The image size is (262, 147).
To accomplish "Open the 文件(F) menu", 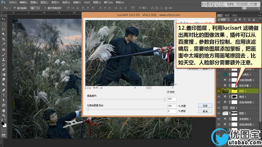I will 13,3.
